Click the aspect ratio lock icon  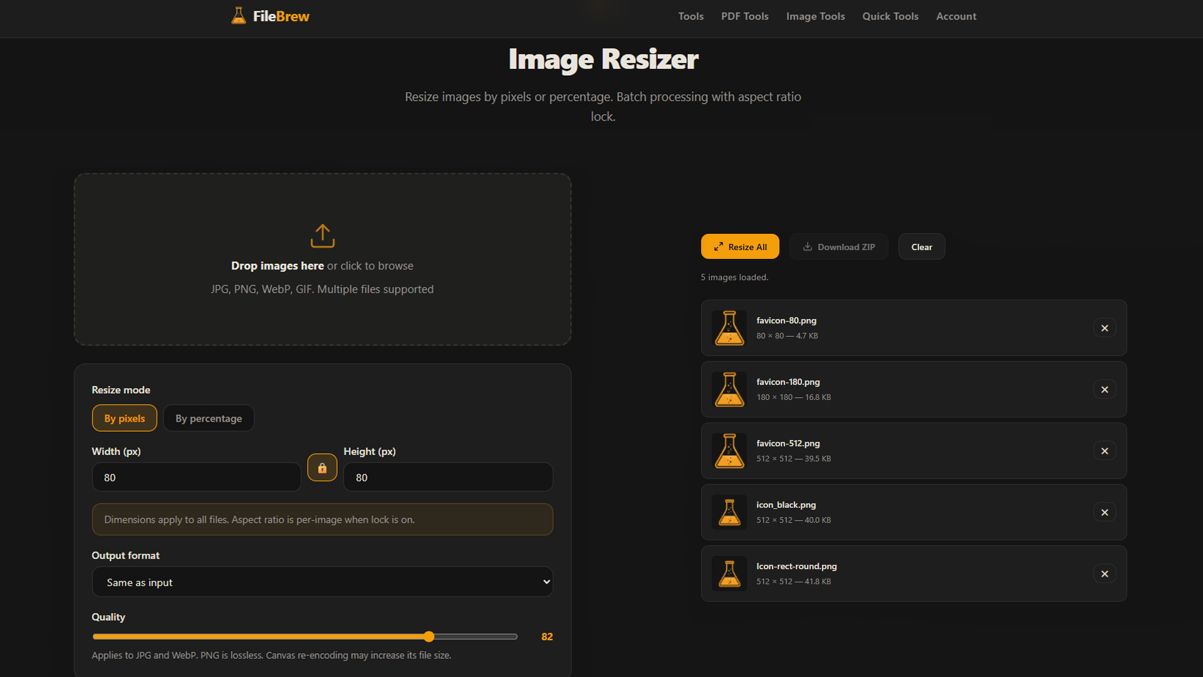(322, 468)
